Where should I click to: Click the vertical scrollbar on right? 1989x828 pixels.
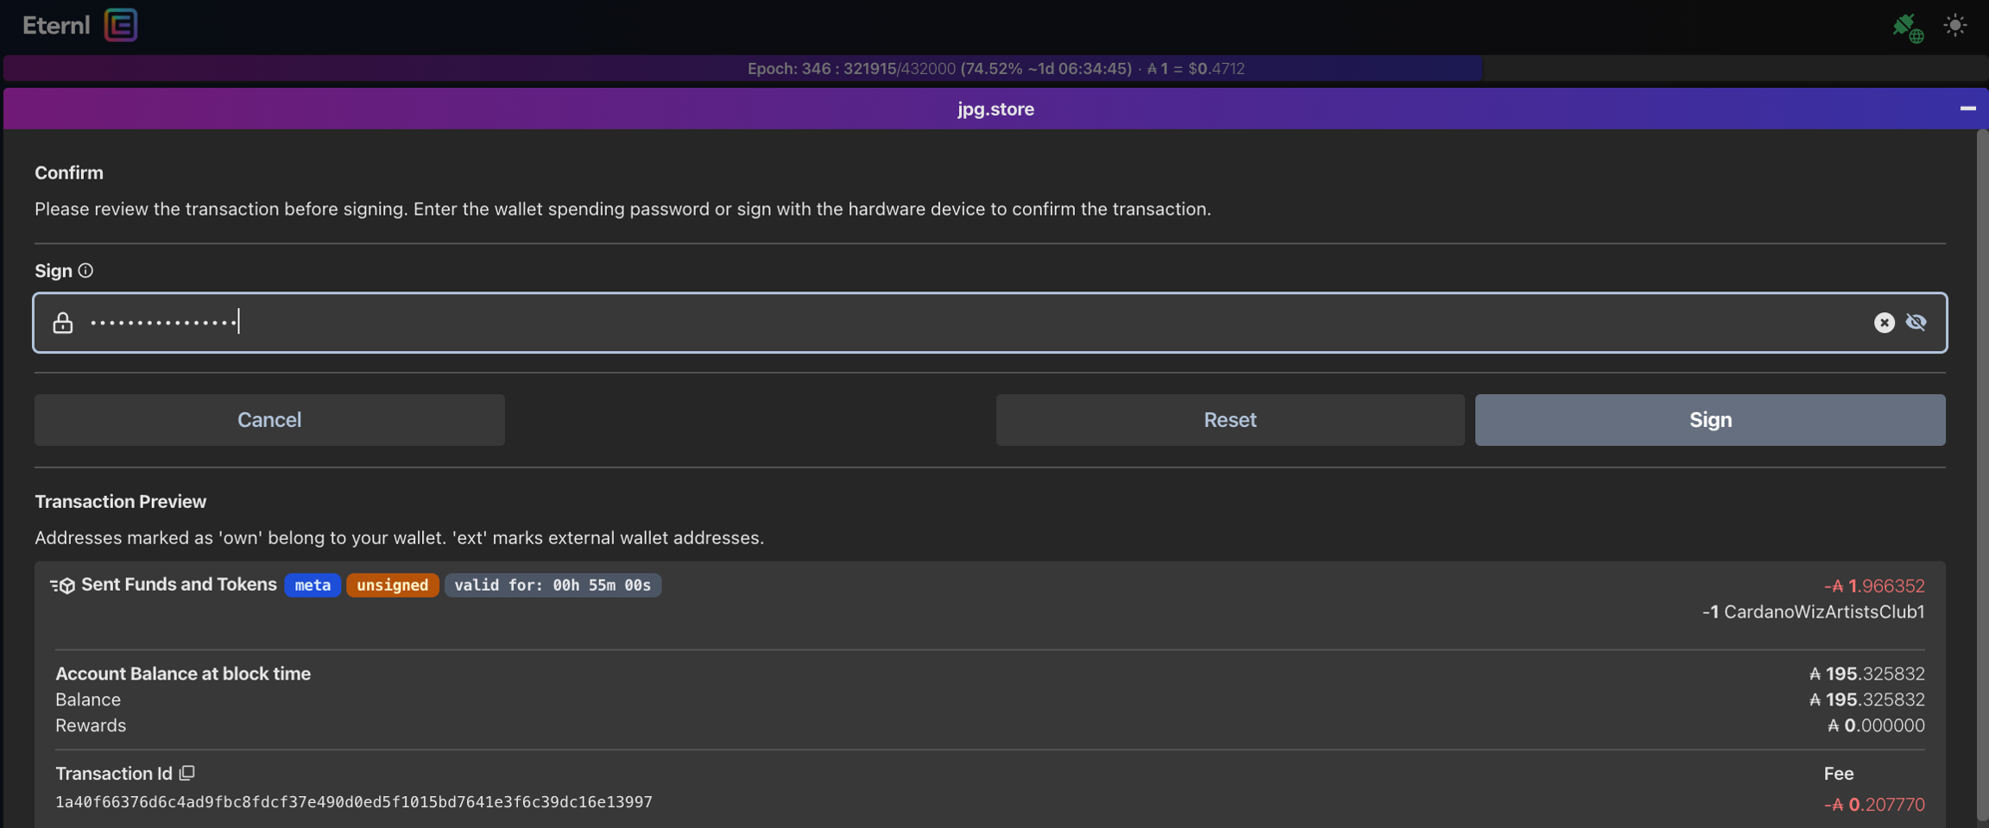(x=1982, y=474)
